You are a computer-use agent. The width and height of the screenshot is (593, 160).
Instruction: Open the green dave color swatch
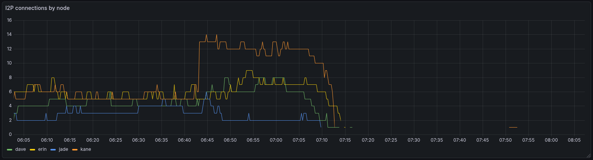[10, 149]
